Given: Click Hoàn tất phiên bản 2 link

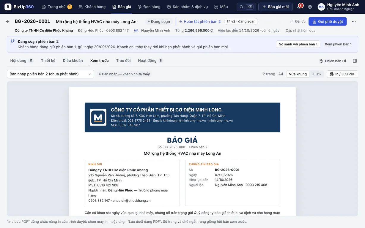Looking at the screenshot, I should coord(200,21).
